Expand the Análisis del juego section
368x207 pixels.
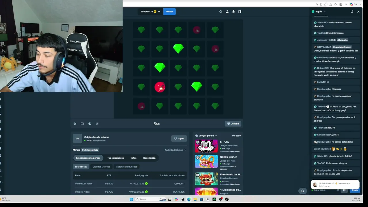click(175, 150)
